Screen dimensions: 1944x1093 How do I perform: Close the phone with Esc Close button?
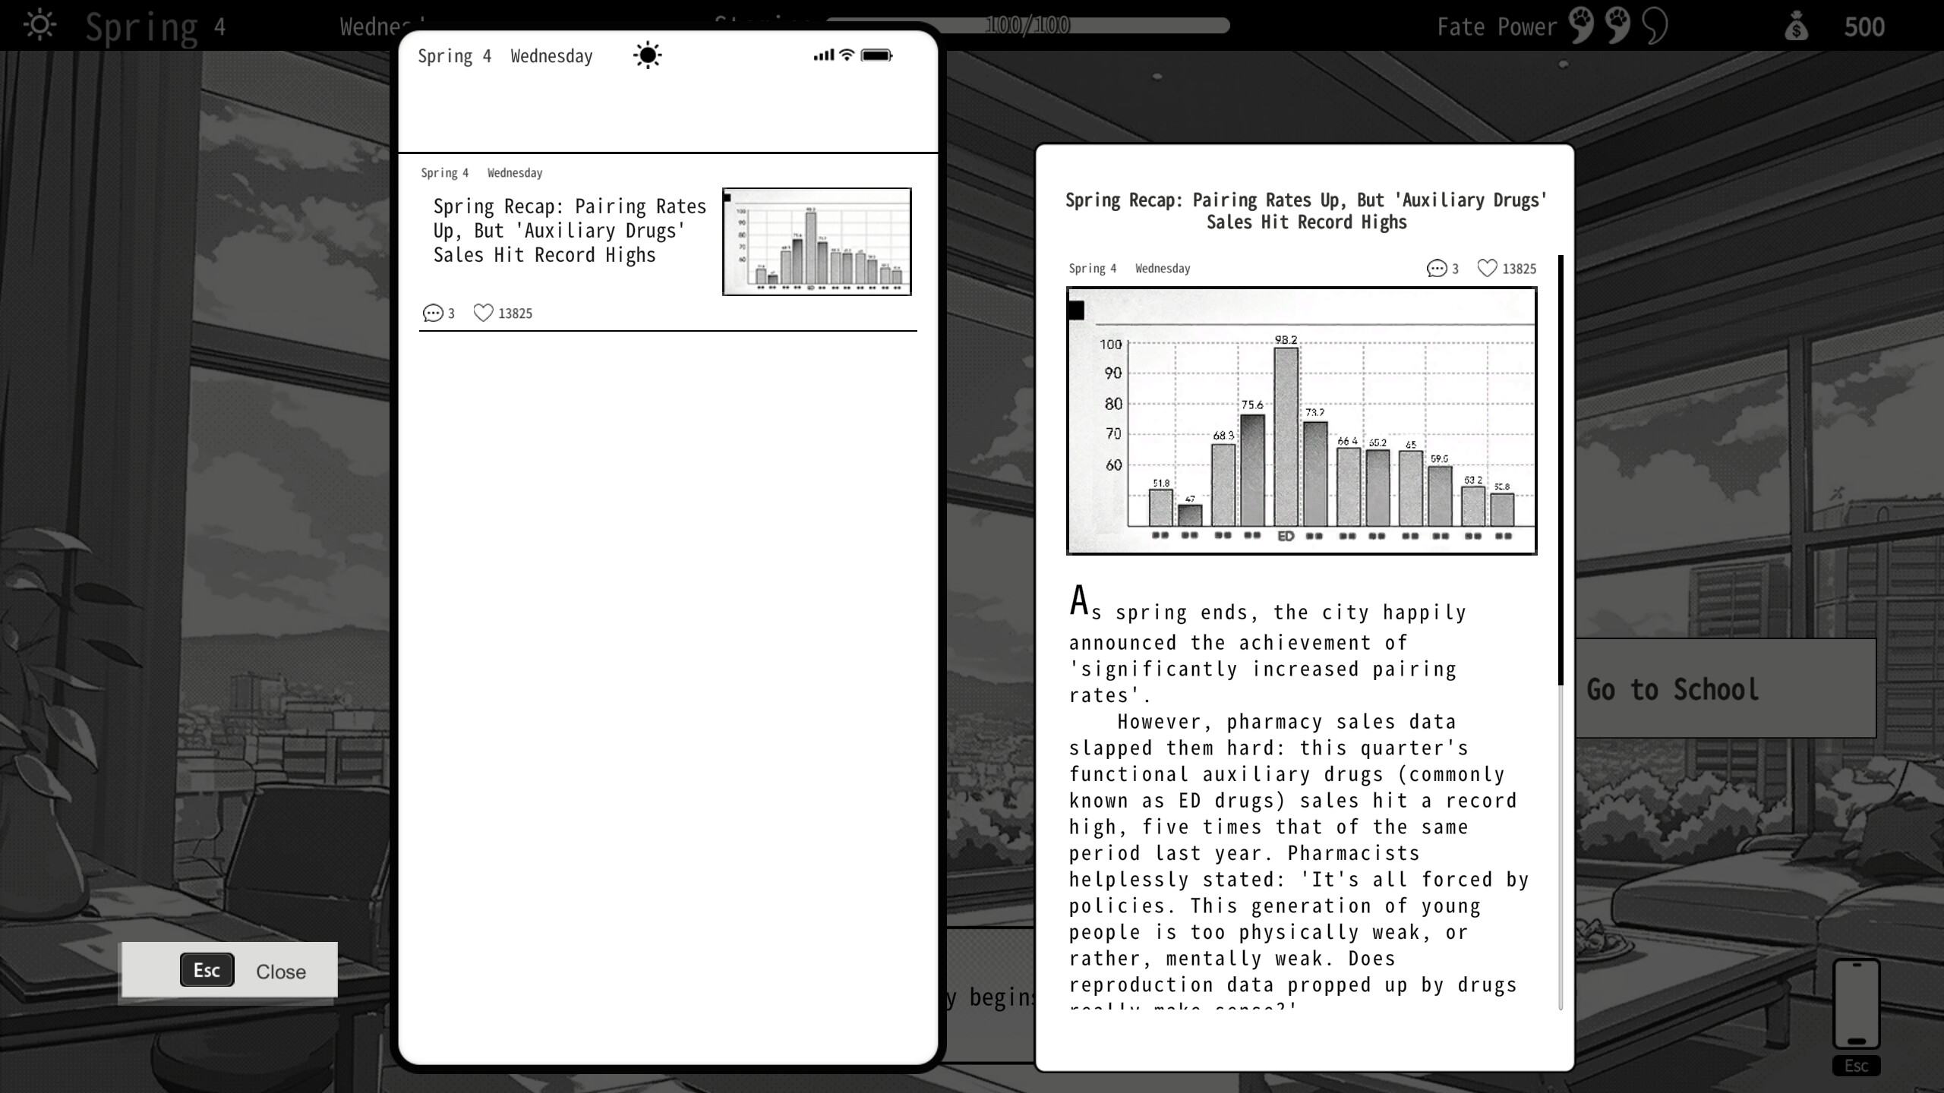(x=229, y=970)
